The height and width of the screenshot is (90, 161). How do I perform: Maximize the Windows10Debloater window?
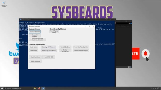pos(89,26)
